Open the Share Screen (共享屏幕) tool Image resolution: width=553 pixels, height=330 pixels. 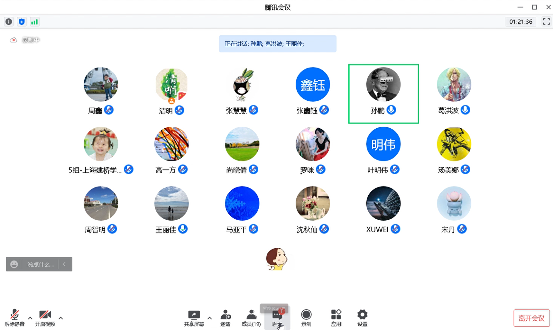coord(194,318)
